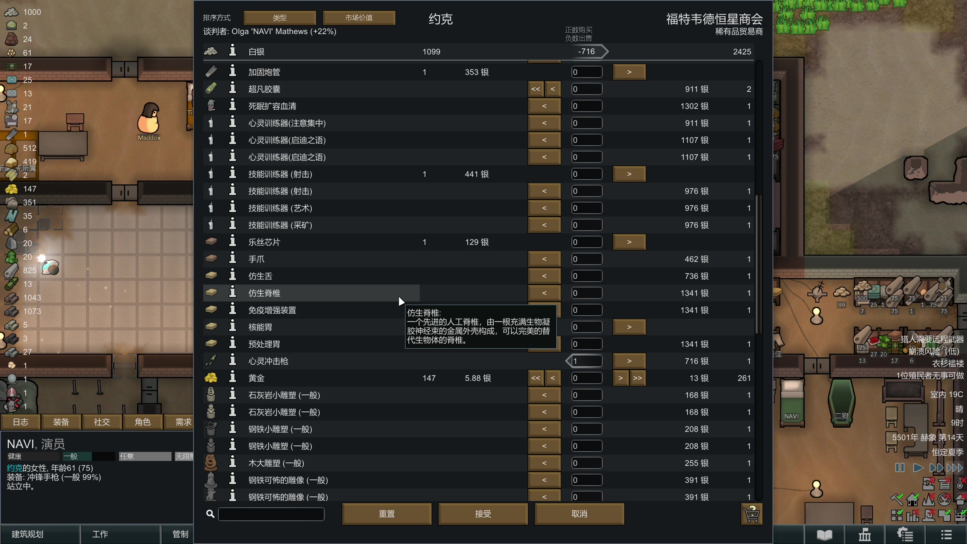Toggle the four-square zone visibility

tap(897, 515)
